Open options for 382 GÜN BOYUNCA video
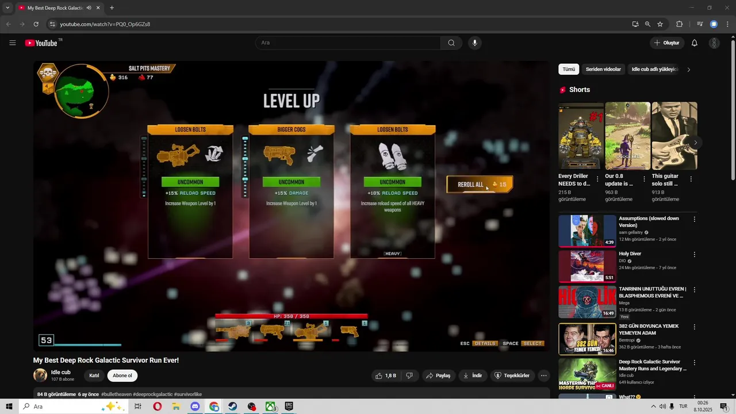 695,327
